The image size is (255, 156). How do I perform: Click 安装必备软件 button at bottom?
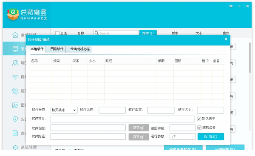pyautogui.click(x=183, y=147)
